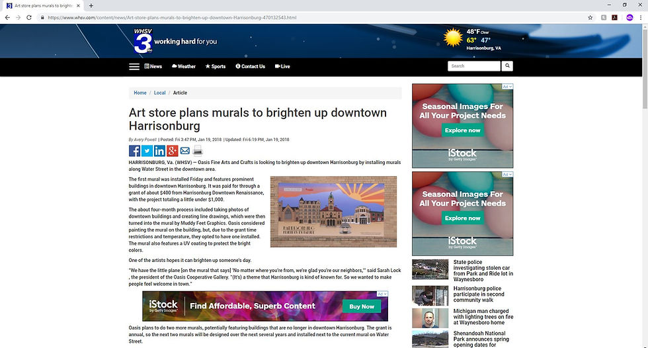Click thumbnail of community walk story

pos(430,296)
